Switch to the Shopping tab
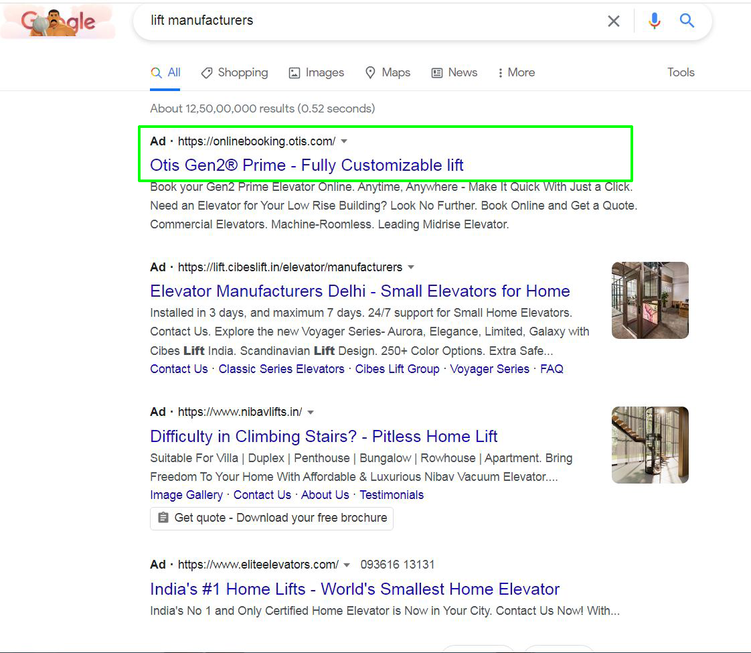This screenshot has width=751, height=653. [235, 73]
